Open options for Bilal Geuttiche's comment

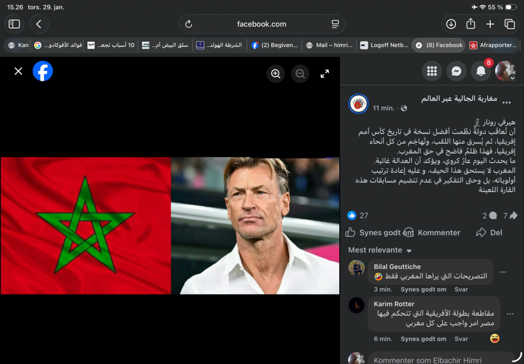tap(503, 272)
